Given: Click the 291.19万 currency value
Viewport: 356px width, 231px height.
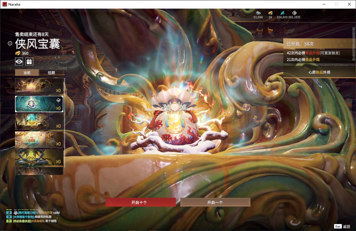Looking at the screenshot, I should pyautogui.click(x=294, y=17).
